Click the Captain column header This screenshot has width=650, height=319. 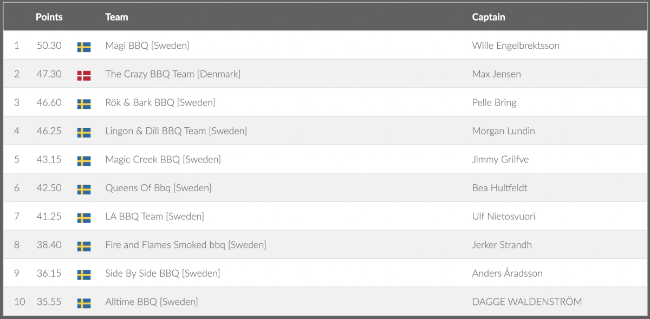click(x=489, y=17)
